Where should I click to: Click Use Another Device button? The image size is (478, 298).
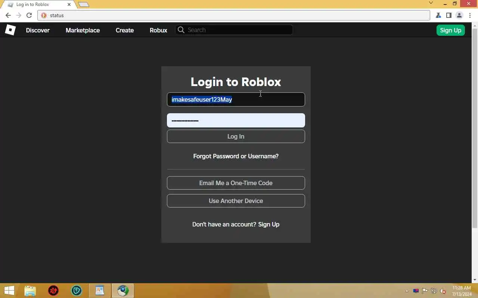236,201
